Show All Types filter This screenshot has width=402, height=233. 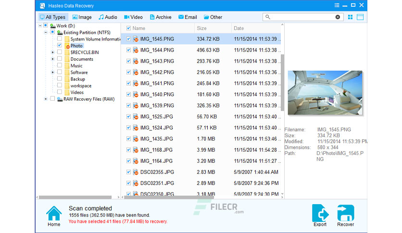tap(53, 17)
